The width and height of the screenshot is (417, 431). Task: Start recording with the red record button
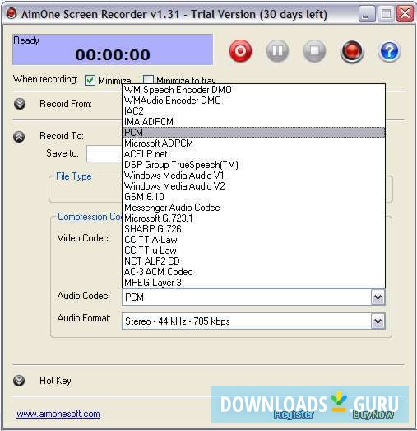[241, 50]
